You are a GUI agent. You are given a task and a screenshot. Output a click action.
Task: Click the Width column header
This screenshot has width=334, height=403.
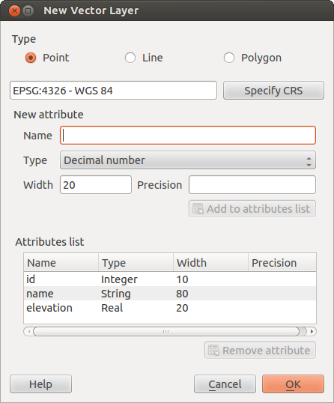tap(210, 263)
